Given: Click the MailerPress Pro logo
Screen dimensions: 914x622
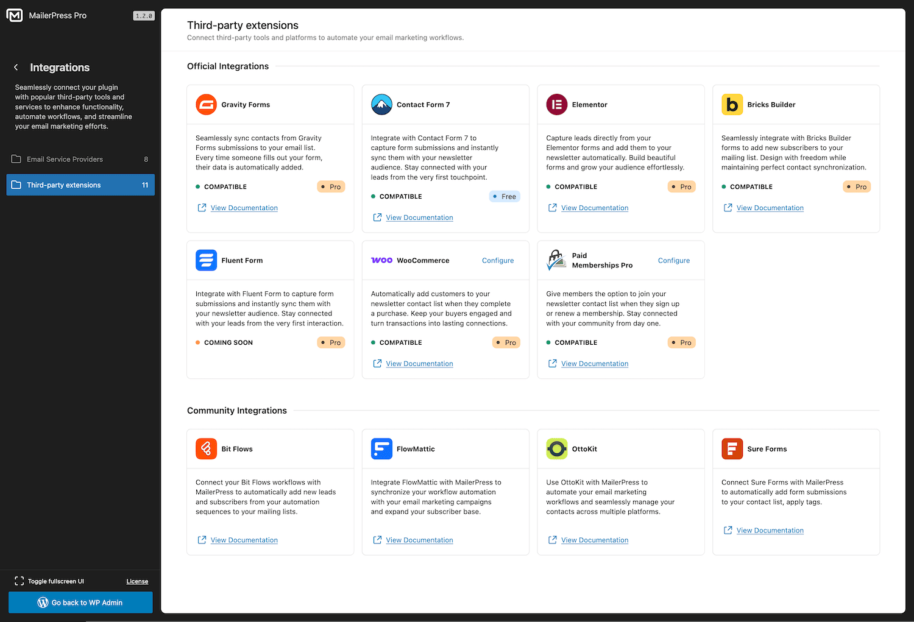Looking at the screenshot, I should click(15, 15).
